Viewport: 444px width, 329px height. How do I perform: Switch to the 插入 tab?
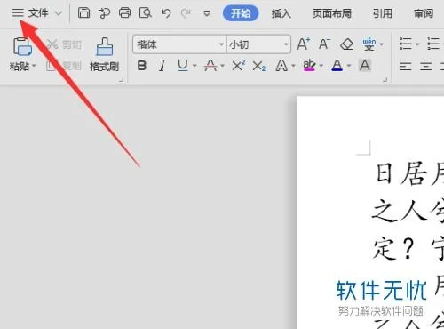281,13
